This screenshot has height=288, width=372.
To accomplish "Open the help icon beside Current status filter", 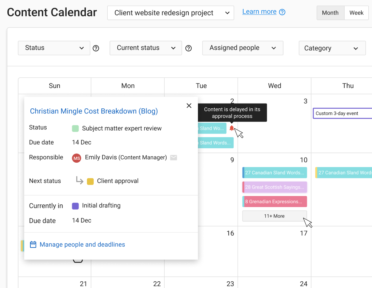I will [189, 48].
